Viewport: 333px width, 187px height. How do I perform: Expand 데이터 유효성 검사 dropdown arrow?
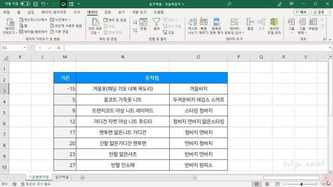pyautogui.click(x=243, y=33)
